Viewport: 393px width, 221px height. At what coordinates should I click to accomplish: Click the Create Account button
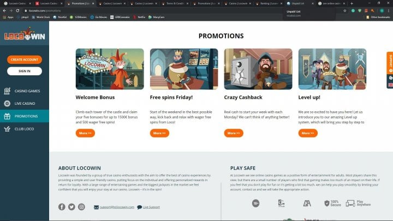click(x=25, y=59)
